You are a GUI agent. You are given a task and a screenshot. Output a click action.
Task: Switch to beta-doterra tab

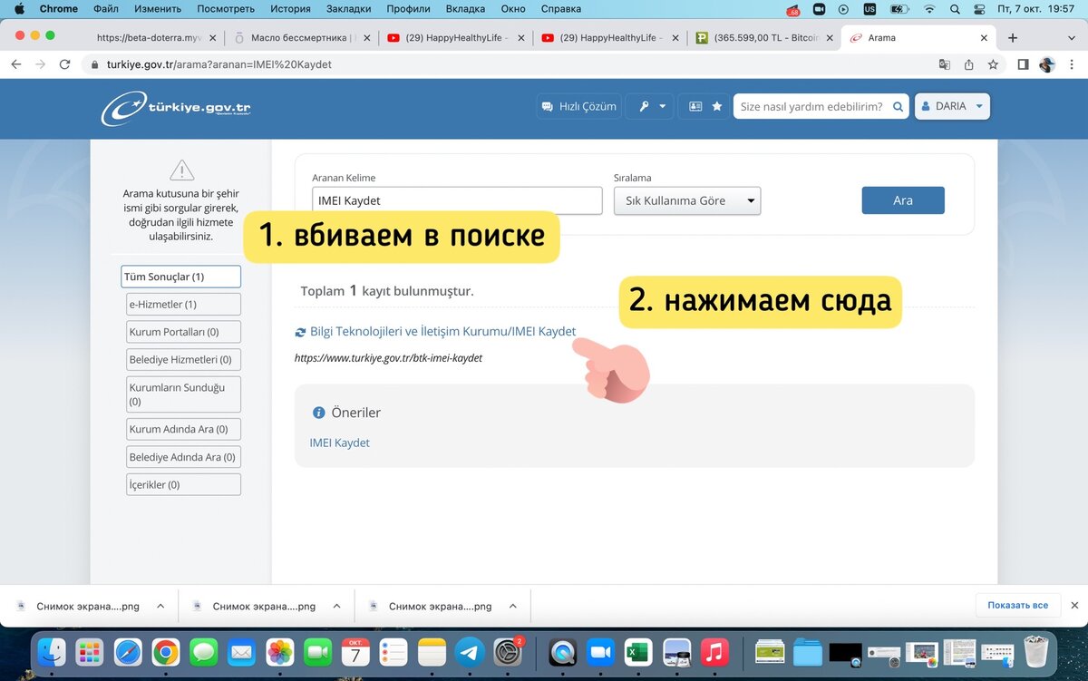(x=150, y=38)
